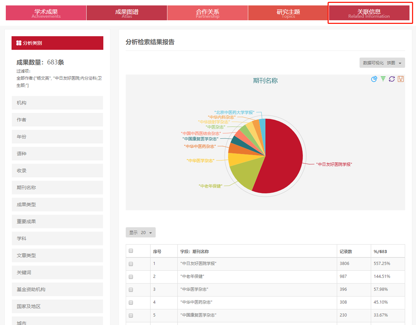The image size is (416, 325).
Task: Click the green funnel chart icon
Action: tap(383, 79)
